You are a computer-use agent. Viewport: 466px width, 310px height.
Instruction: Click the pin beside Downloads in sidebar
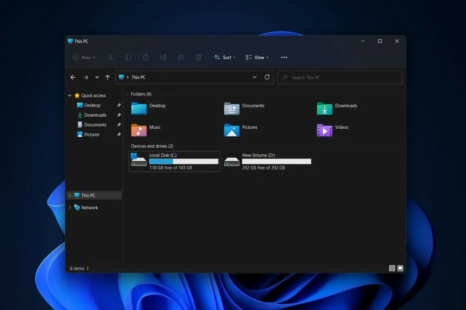(x=119, y=115)
